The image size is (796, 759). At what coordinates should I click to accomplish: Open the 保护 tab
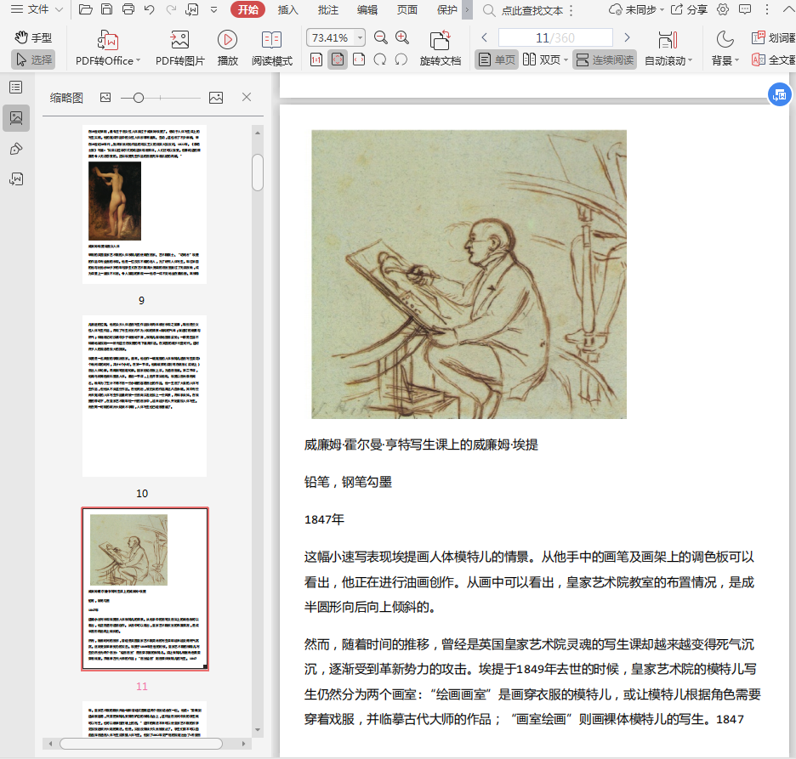pos(447,9)
